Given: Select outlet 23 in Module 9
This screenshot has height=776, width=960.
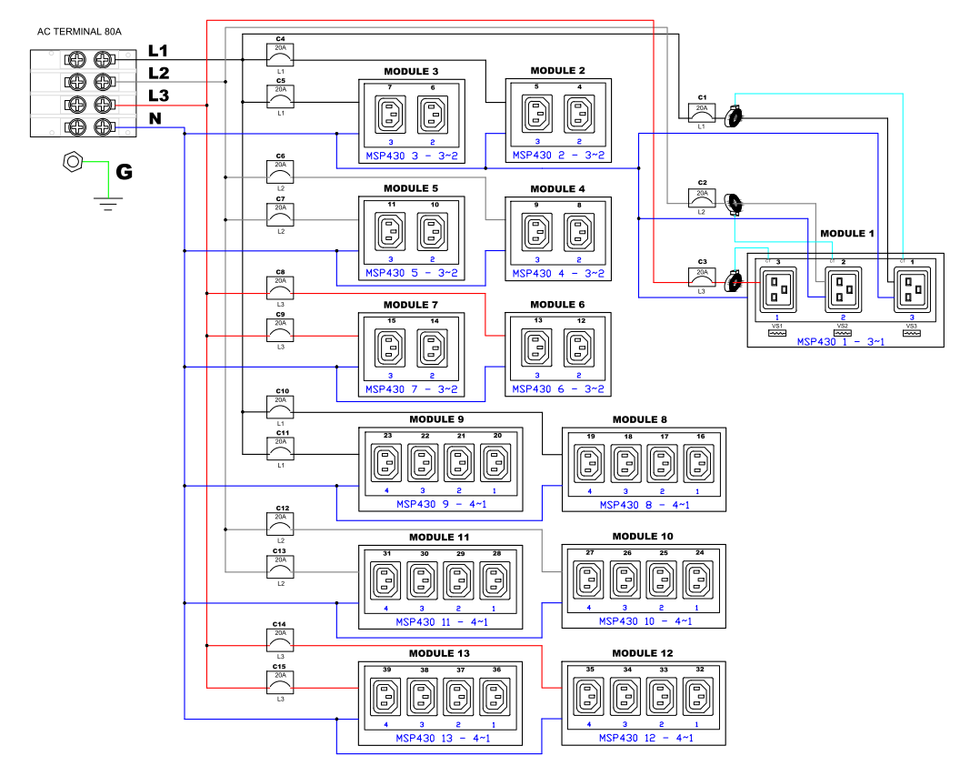Looking at the screenshot, I should (x=388, y=465).
